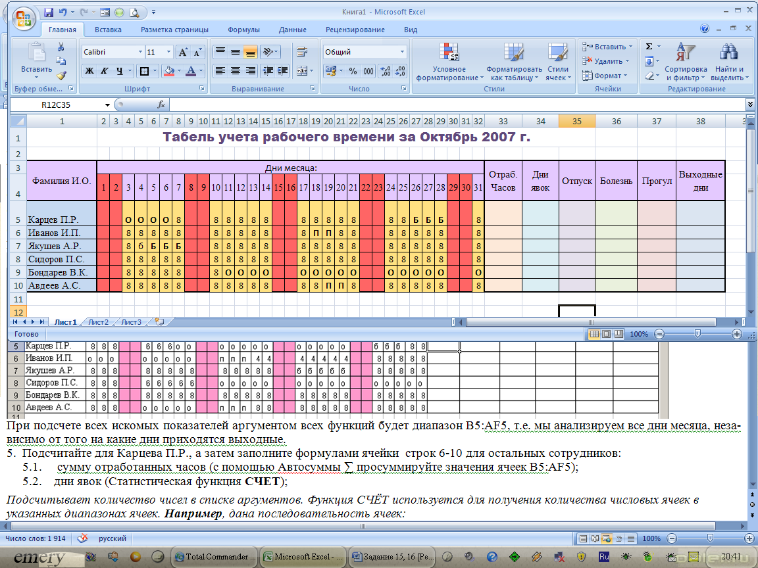Switch Excel to Normal view in status bar
Viewport: 758px width, 568px height.
click(594, 334)
